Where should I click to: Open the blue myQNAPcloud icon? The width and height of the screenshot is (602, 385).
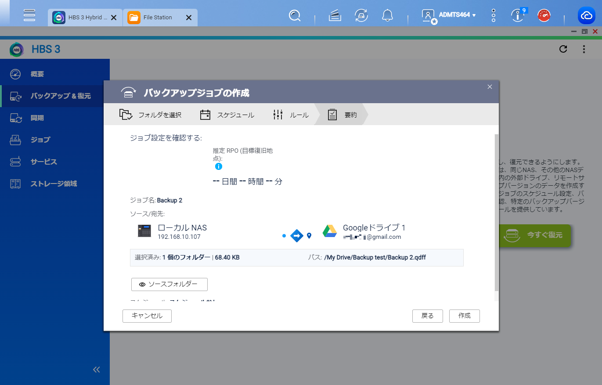click(x=587, y=16)
